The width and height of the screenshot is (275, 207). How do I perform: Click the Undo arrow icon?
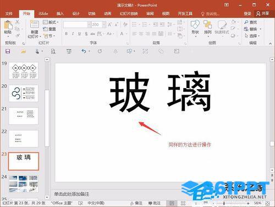[84, 51]
